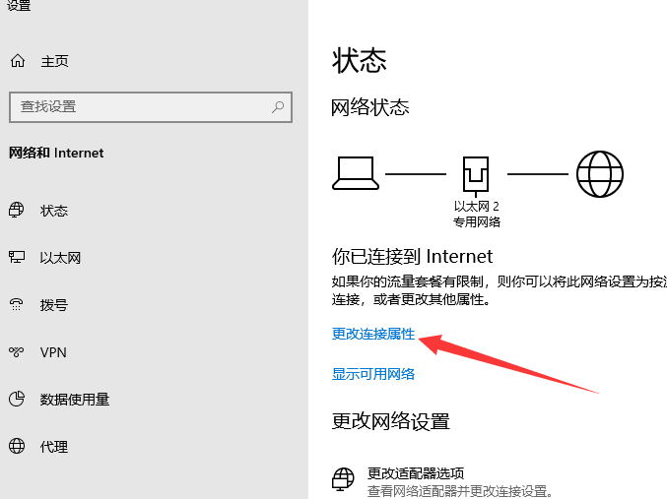This screenshot has height=499, width=667.
Task: Open 更改适配器选项
Action: coord(416,473)
